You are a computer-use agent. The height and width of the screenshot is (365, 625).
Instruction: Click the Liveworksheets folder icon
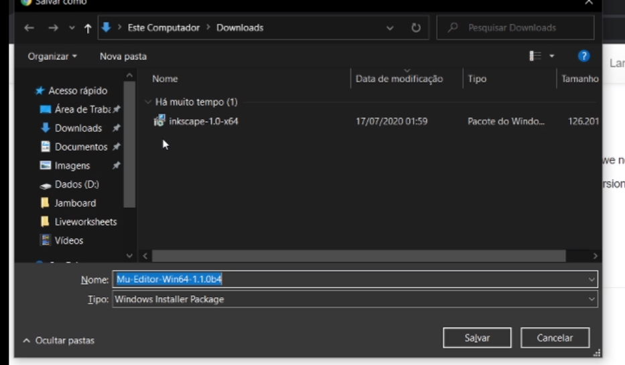tap(45, 221)
